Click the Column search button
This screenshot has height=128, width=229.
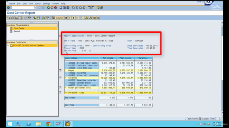[58, 18]
